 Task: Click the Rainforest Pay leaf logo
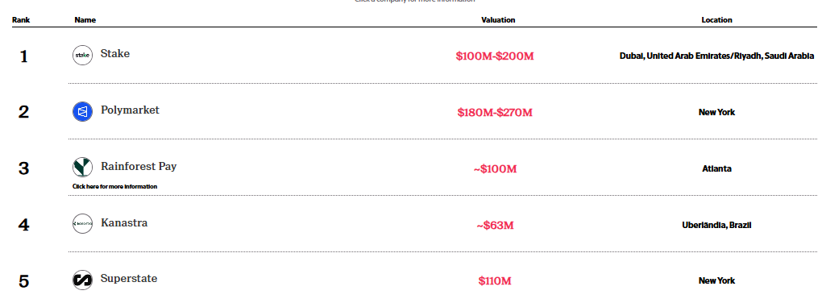82,168
